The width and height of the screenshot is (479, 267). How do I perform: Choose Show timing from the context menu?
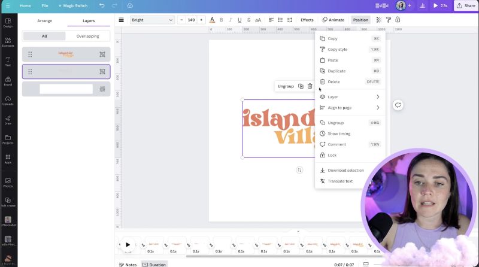[350, 133]
